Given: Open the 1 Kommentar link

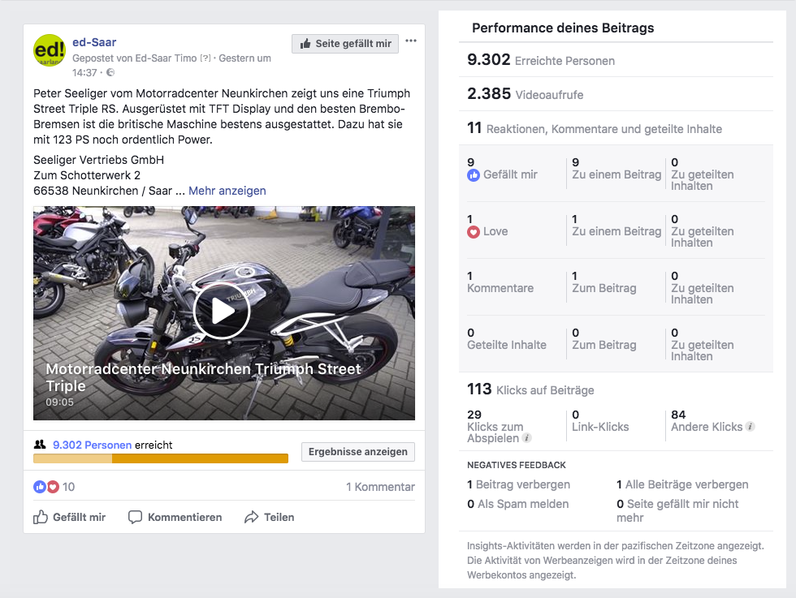Looking at the screenshot, I should coord(380,487).
